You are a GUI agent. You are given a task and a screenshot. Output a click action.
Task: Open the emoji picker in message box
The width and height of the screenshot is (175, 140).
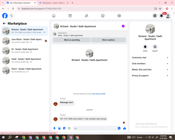(119, 128)
